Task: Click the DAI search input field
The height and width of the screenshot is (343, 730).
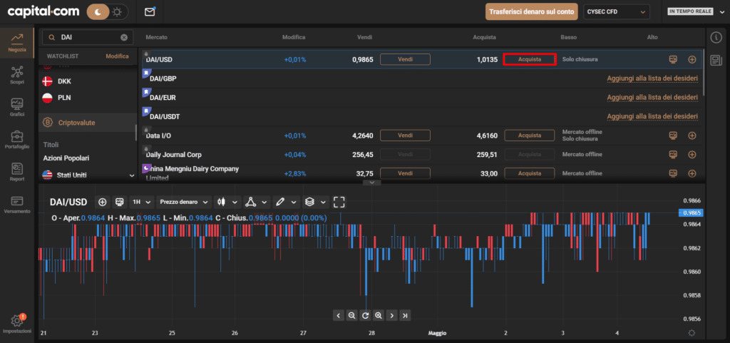Action: coord(88,38)
